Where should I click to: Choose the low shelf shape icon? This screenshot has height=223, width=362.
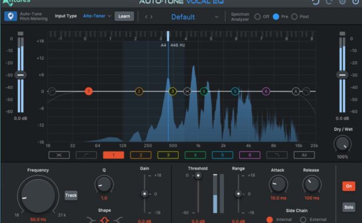click(91, 220)
